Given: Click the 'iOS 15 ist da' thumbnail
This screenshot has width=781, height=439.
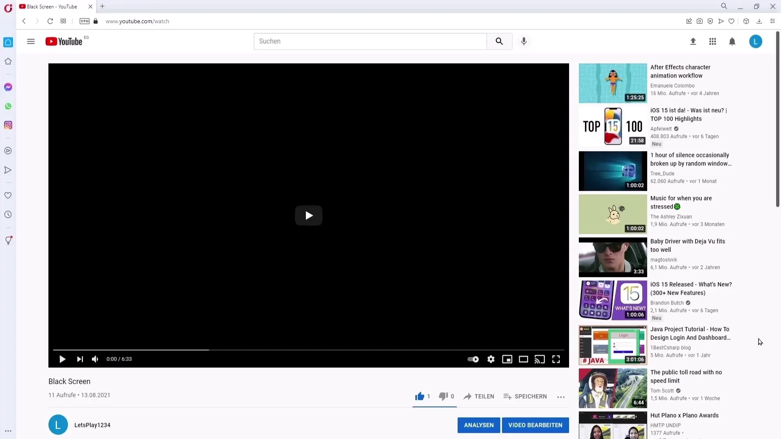Looking at the screenshot, I should pyautogui.click(x=613, y=126).
